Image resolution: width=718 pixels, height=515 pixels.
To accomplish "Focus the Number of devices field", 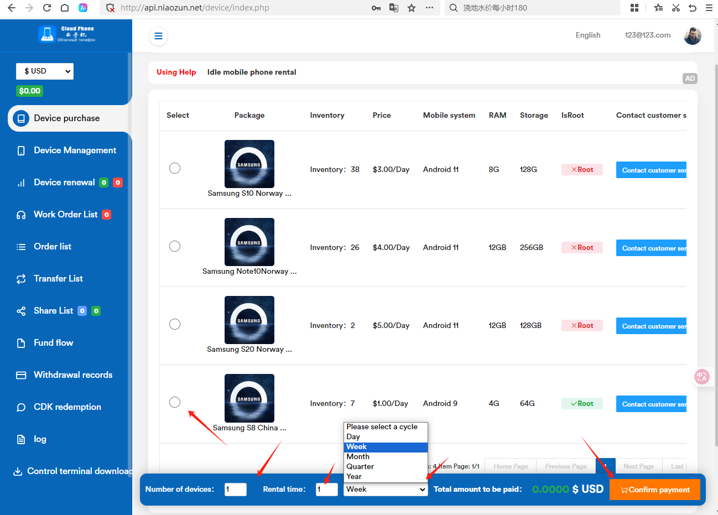I will click(x=236, y=489).
